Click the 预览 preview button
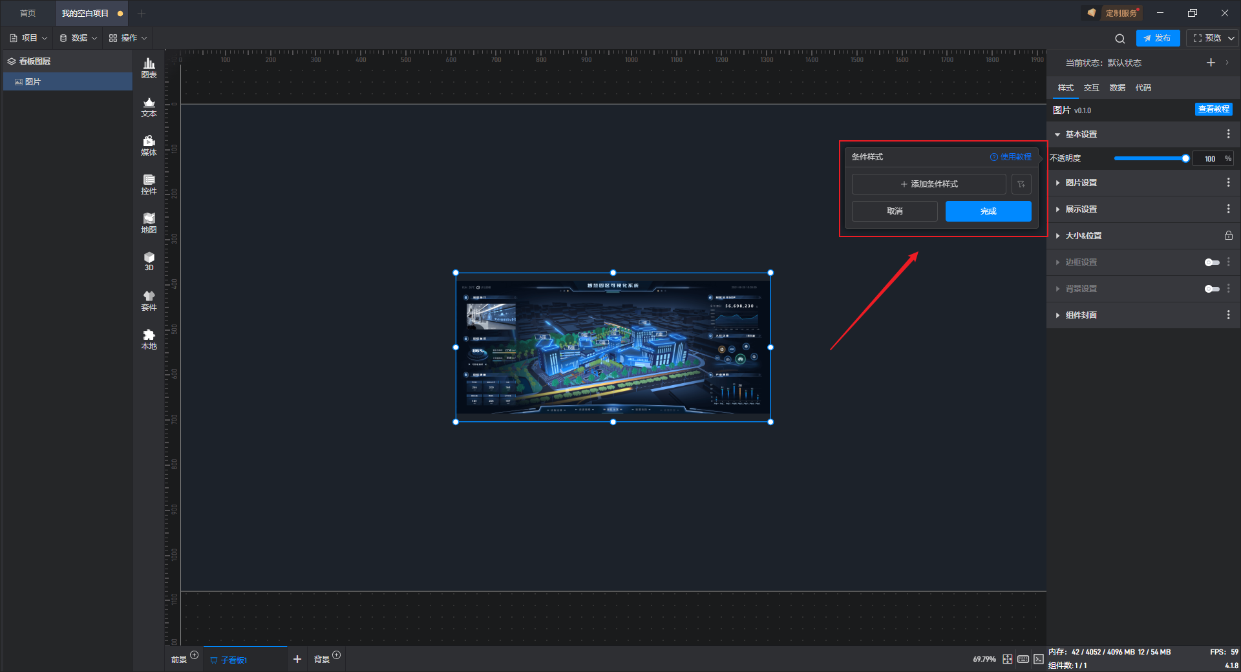The width and height of the screenshot is (1241, 672). pos(1207,38)
